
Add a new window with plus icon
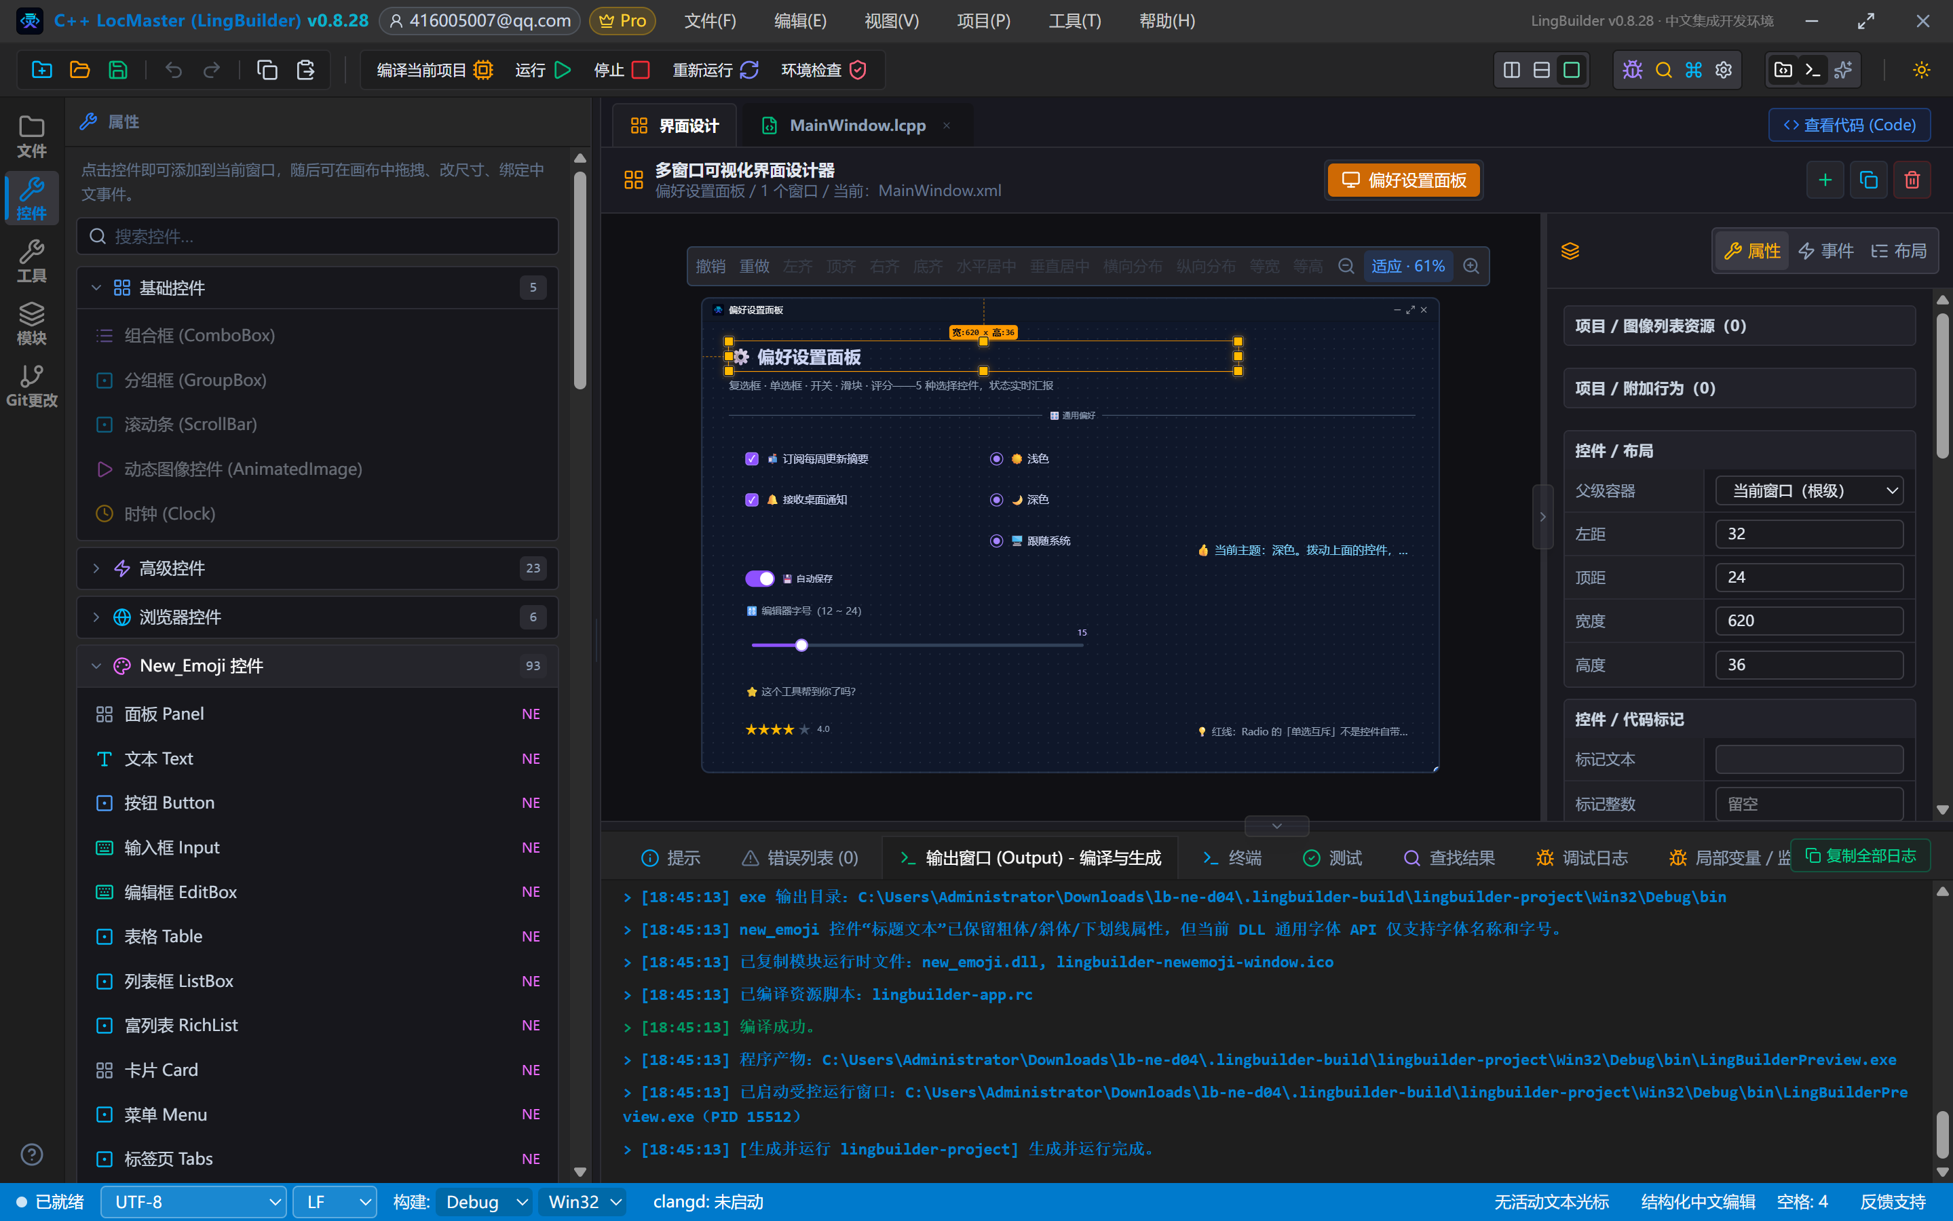[x=1825, y=180]
